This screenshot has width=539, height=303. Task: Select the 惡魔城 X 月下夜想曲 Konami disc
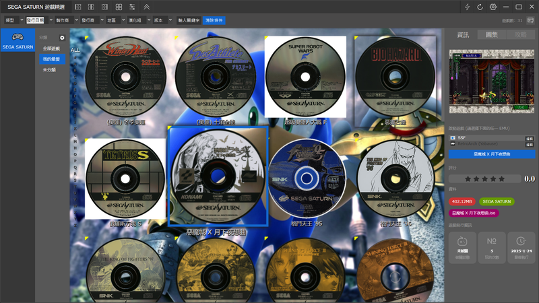tap(218, 176)
